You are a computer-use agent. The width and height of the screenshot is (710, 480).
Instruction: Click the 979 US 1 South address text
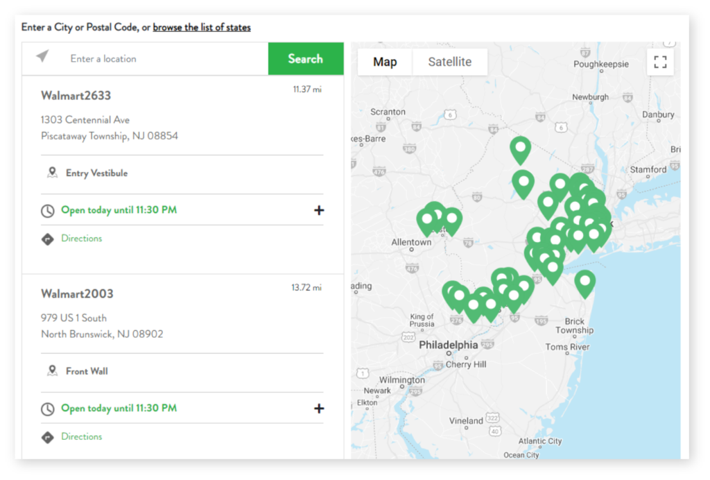pyautogui.click(x=73, y=318)
